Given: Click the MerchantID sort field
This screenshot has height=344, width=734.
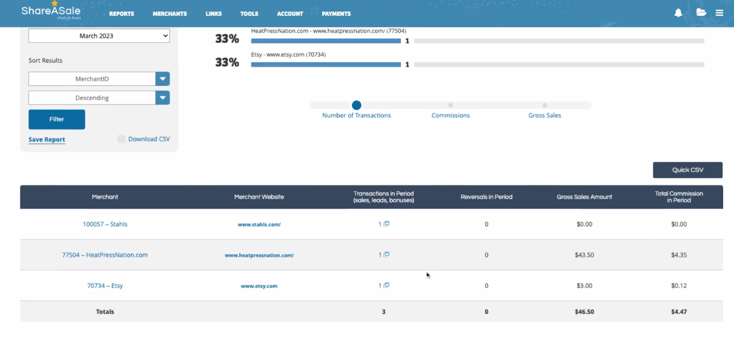Looking at the screenshot, I should (x=92, y=79).
